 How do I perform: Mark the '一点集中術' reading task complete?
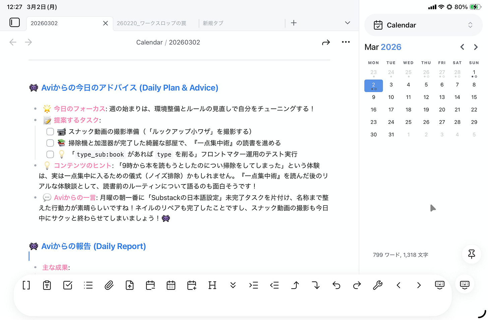point(50,143)
